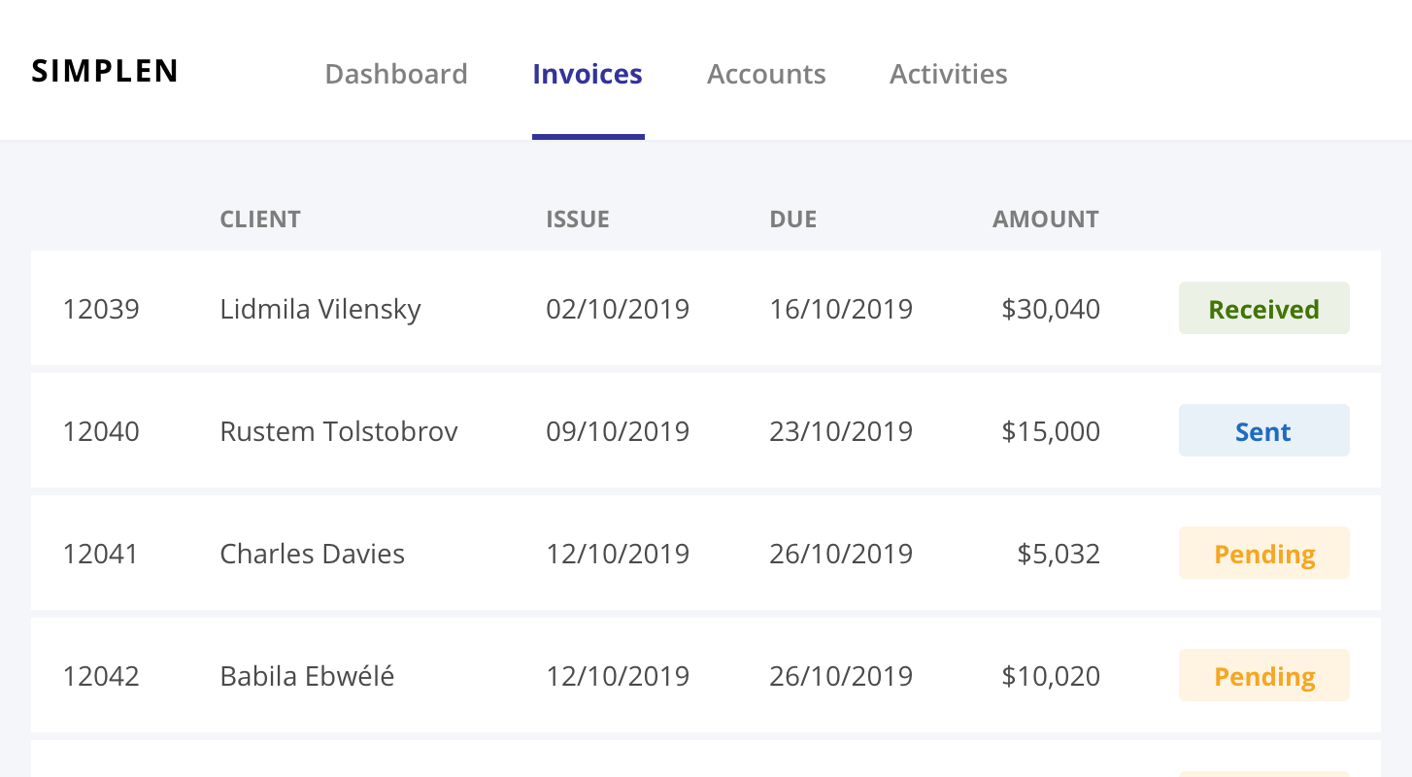Click the 23/10/2019 due date
Viewport: 1412px width, 777px height.
841,431
